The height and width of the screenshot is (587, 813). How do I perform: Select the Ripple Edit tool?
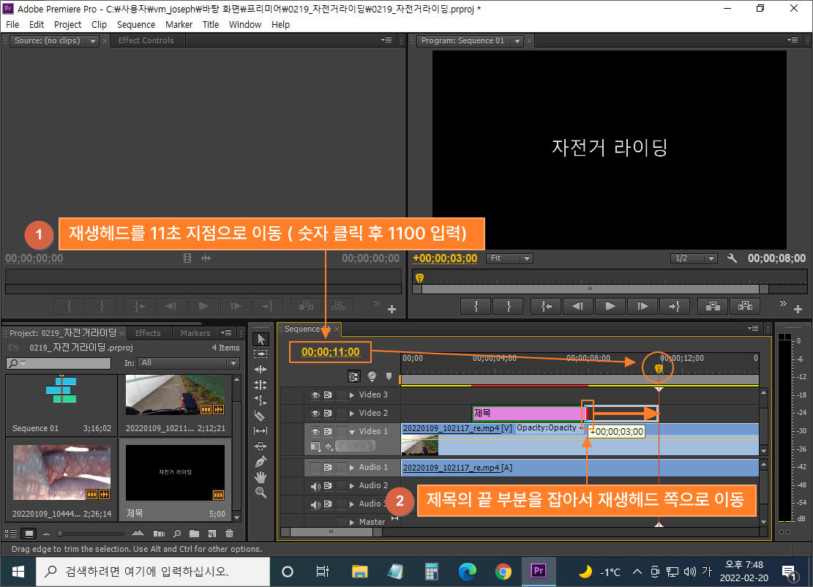click(261, 369)
